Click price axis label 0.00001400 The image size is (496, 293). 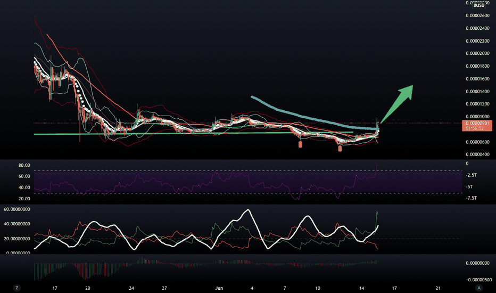pos(478,91)
